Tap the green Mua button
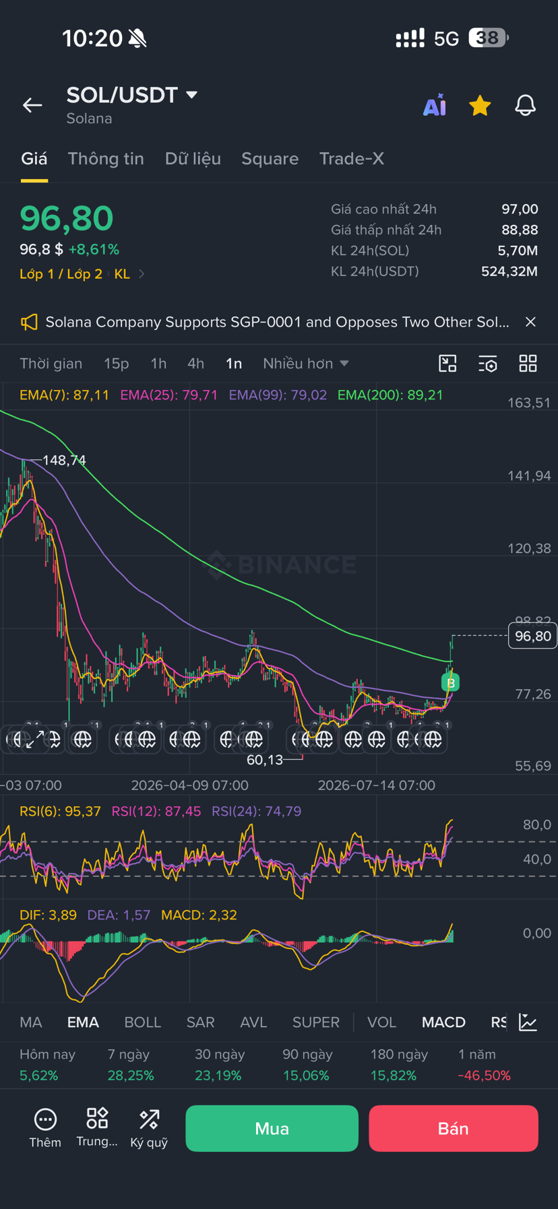Screen dimensions: 558x1209 [272, 1128]
